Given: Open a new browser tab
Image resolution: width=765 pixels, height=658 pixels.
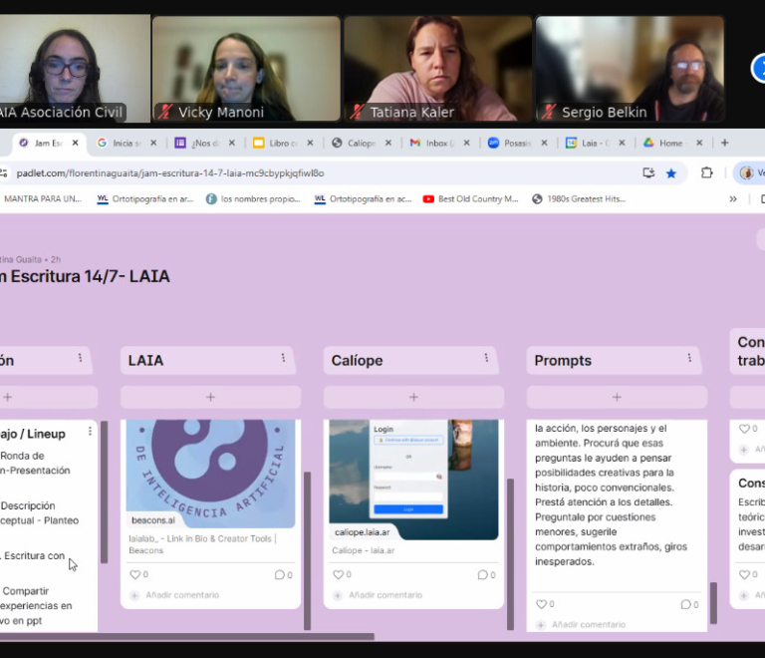Looking at the screenshot, I should click(724, 143).
